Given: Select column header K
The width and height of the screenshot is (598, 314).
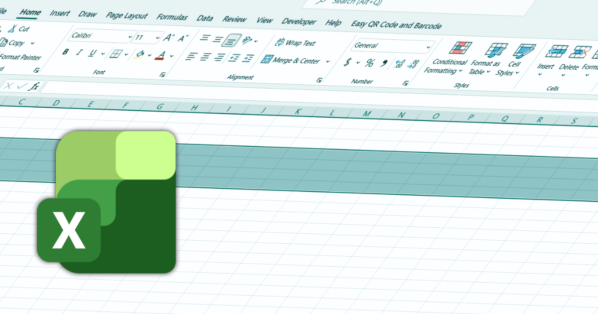Looking at the screenshot, I should 298,112.
